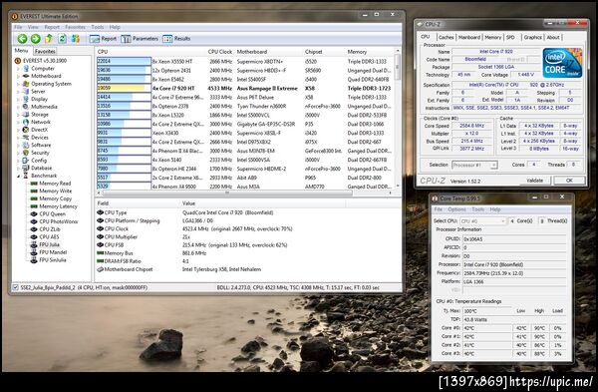
Task: Expand the Software tree node arrow
Action: pos(18,145)
